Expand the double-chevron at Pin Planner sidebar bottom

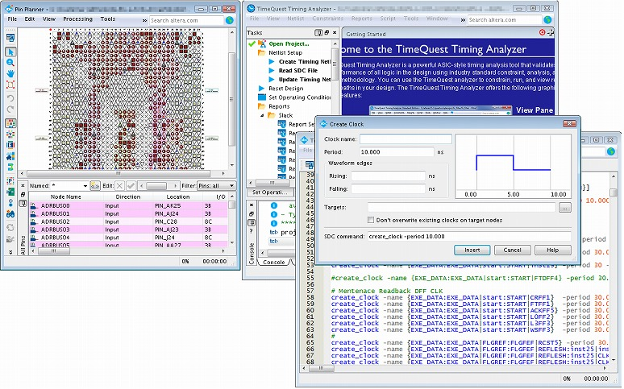(x=10, y=252)
